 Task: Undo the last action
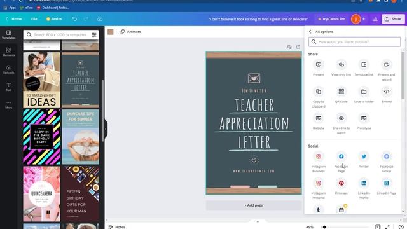[74, 19]
